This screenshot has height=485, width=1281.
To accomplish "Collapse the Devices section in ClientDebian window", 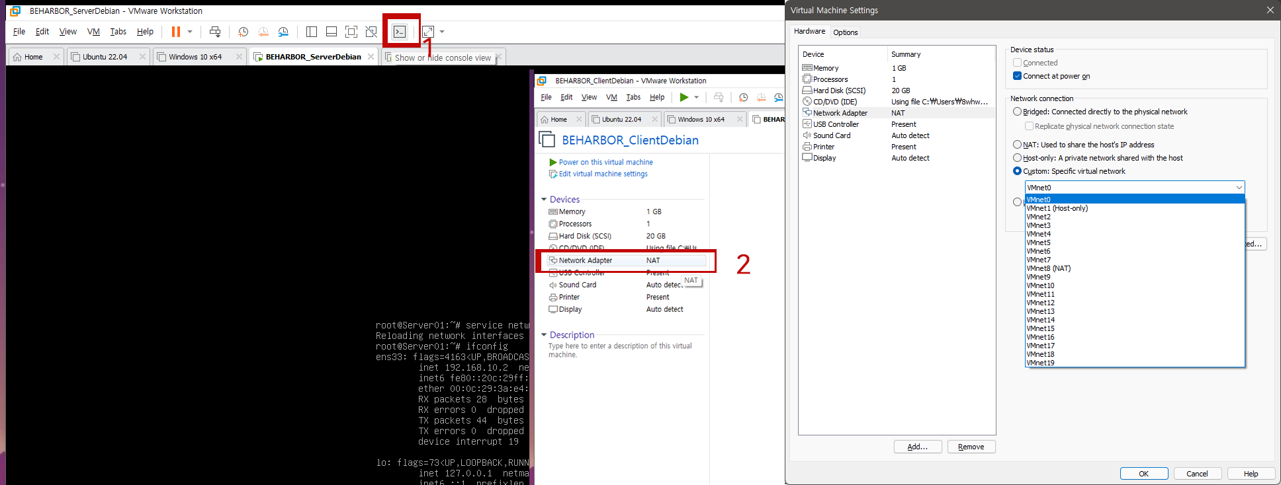I will [x=544, y=200].
